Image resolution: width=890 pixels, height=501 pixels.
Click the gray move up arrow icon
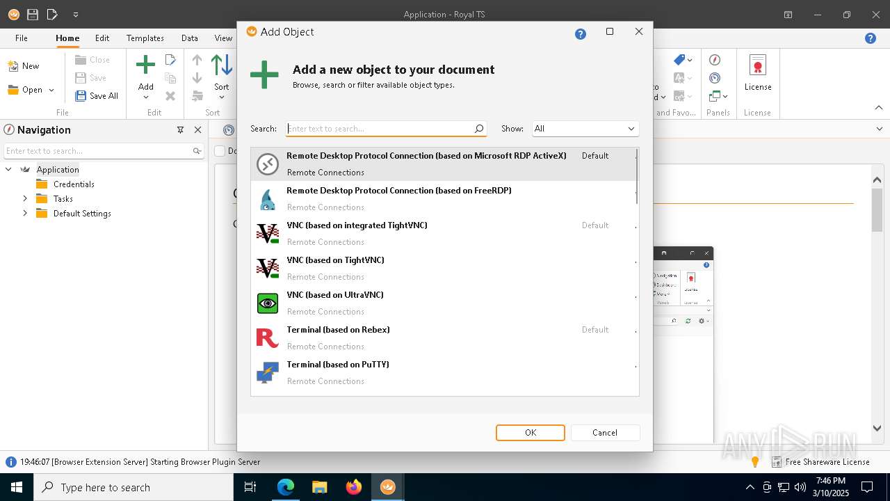click(x=197, y=61)
